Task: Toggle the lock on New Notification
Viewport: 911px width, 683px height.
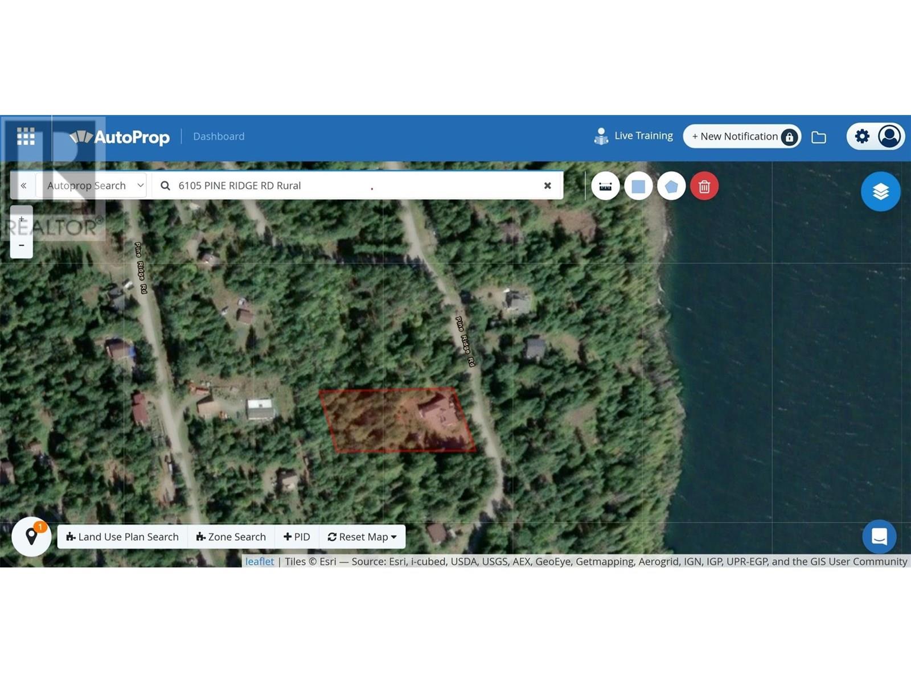Action: pyautogui.click(x=789, y=137)
